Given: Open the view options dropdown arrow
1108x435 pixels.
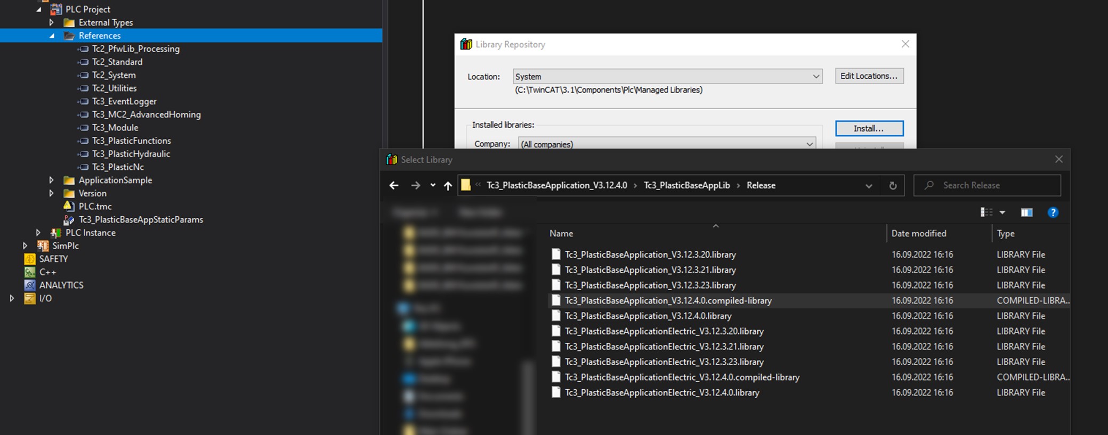Looking at the screenshot, I should point(1002,212).
